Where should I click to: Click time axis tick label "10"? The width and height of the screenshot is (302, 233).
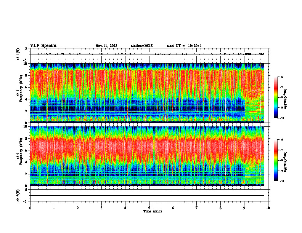pyautogui.click(x=268, y=208)
